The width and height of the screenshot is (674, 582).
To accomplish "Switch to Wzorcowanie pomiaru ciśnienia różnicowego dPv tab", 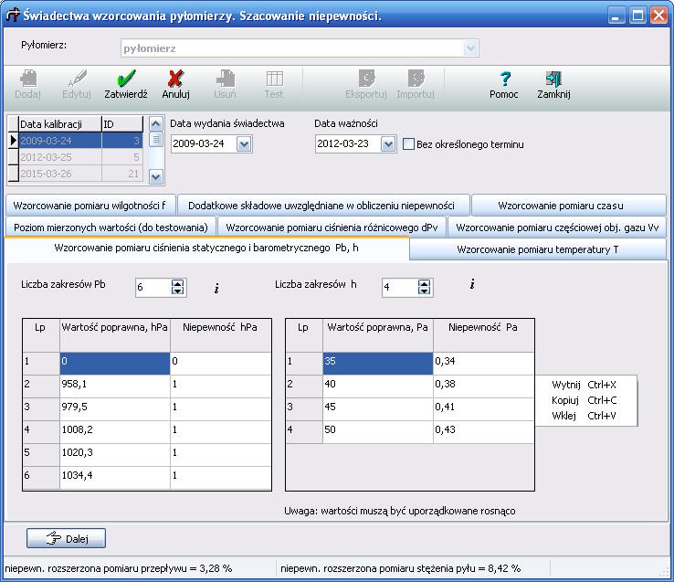I will (332, 228).
